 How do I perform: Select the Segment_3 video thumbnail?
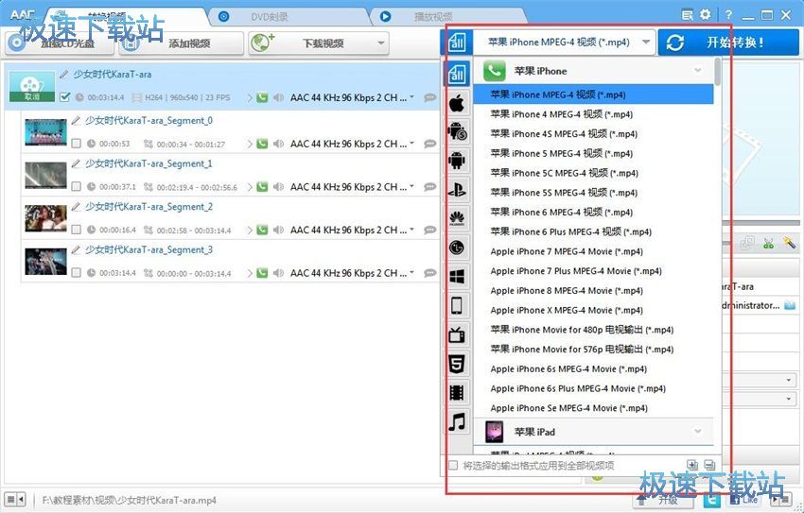pyautogui.click(x=45, y=262)
